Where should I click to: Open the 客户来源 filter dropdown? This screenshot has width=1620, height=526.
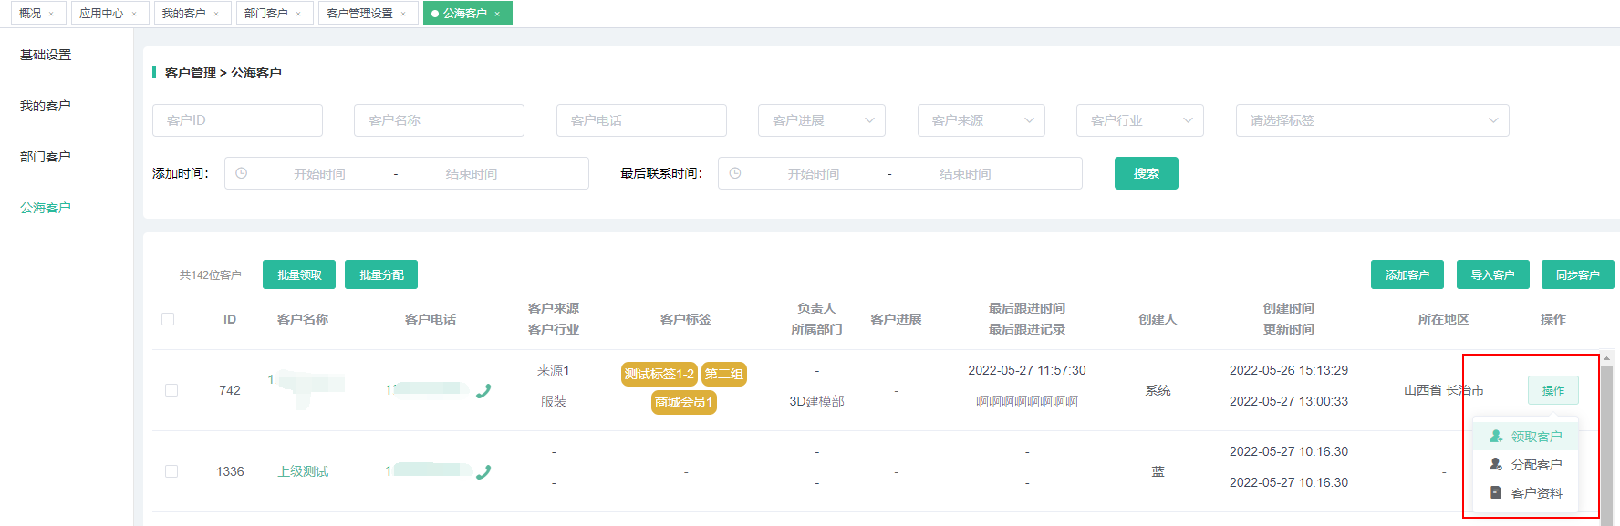pos(981,120)
